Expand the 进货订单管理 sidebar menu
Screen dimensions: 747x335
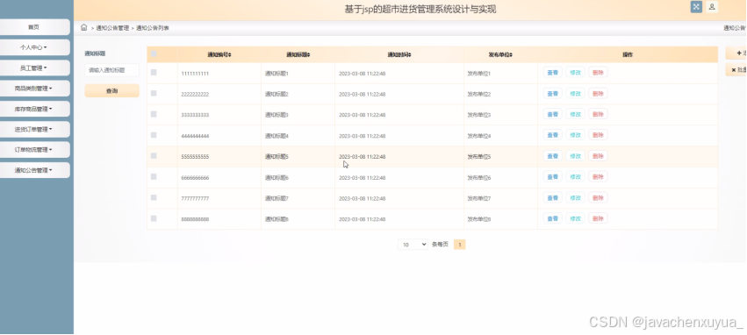34,130
